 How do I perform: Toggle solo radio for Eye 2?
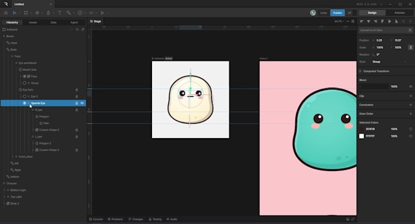[24, 97]
